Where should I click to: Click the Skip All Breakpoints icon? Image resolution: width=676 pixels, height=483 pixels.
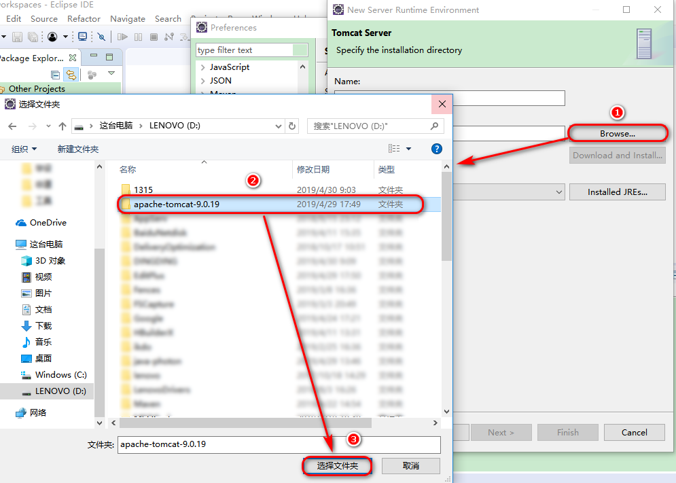pos(101,37)
